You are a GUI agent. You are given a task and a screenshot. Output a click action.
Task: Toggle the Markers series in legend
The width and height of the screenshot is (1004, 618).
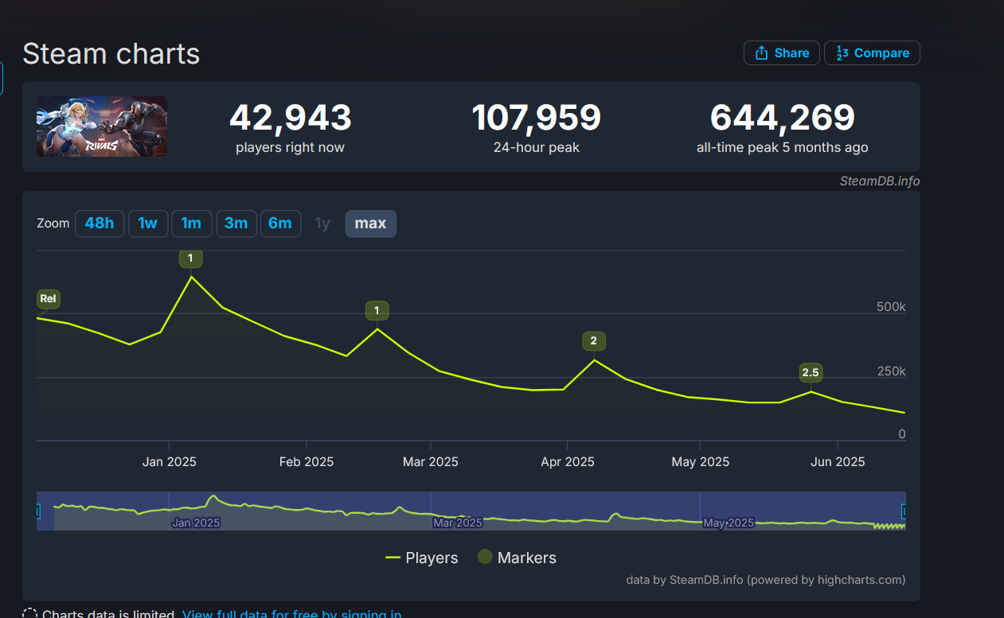517,558
